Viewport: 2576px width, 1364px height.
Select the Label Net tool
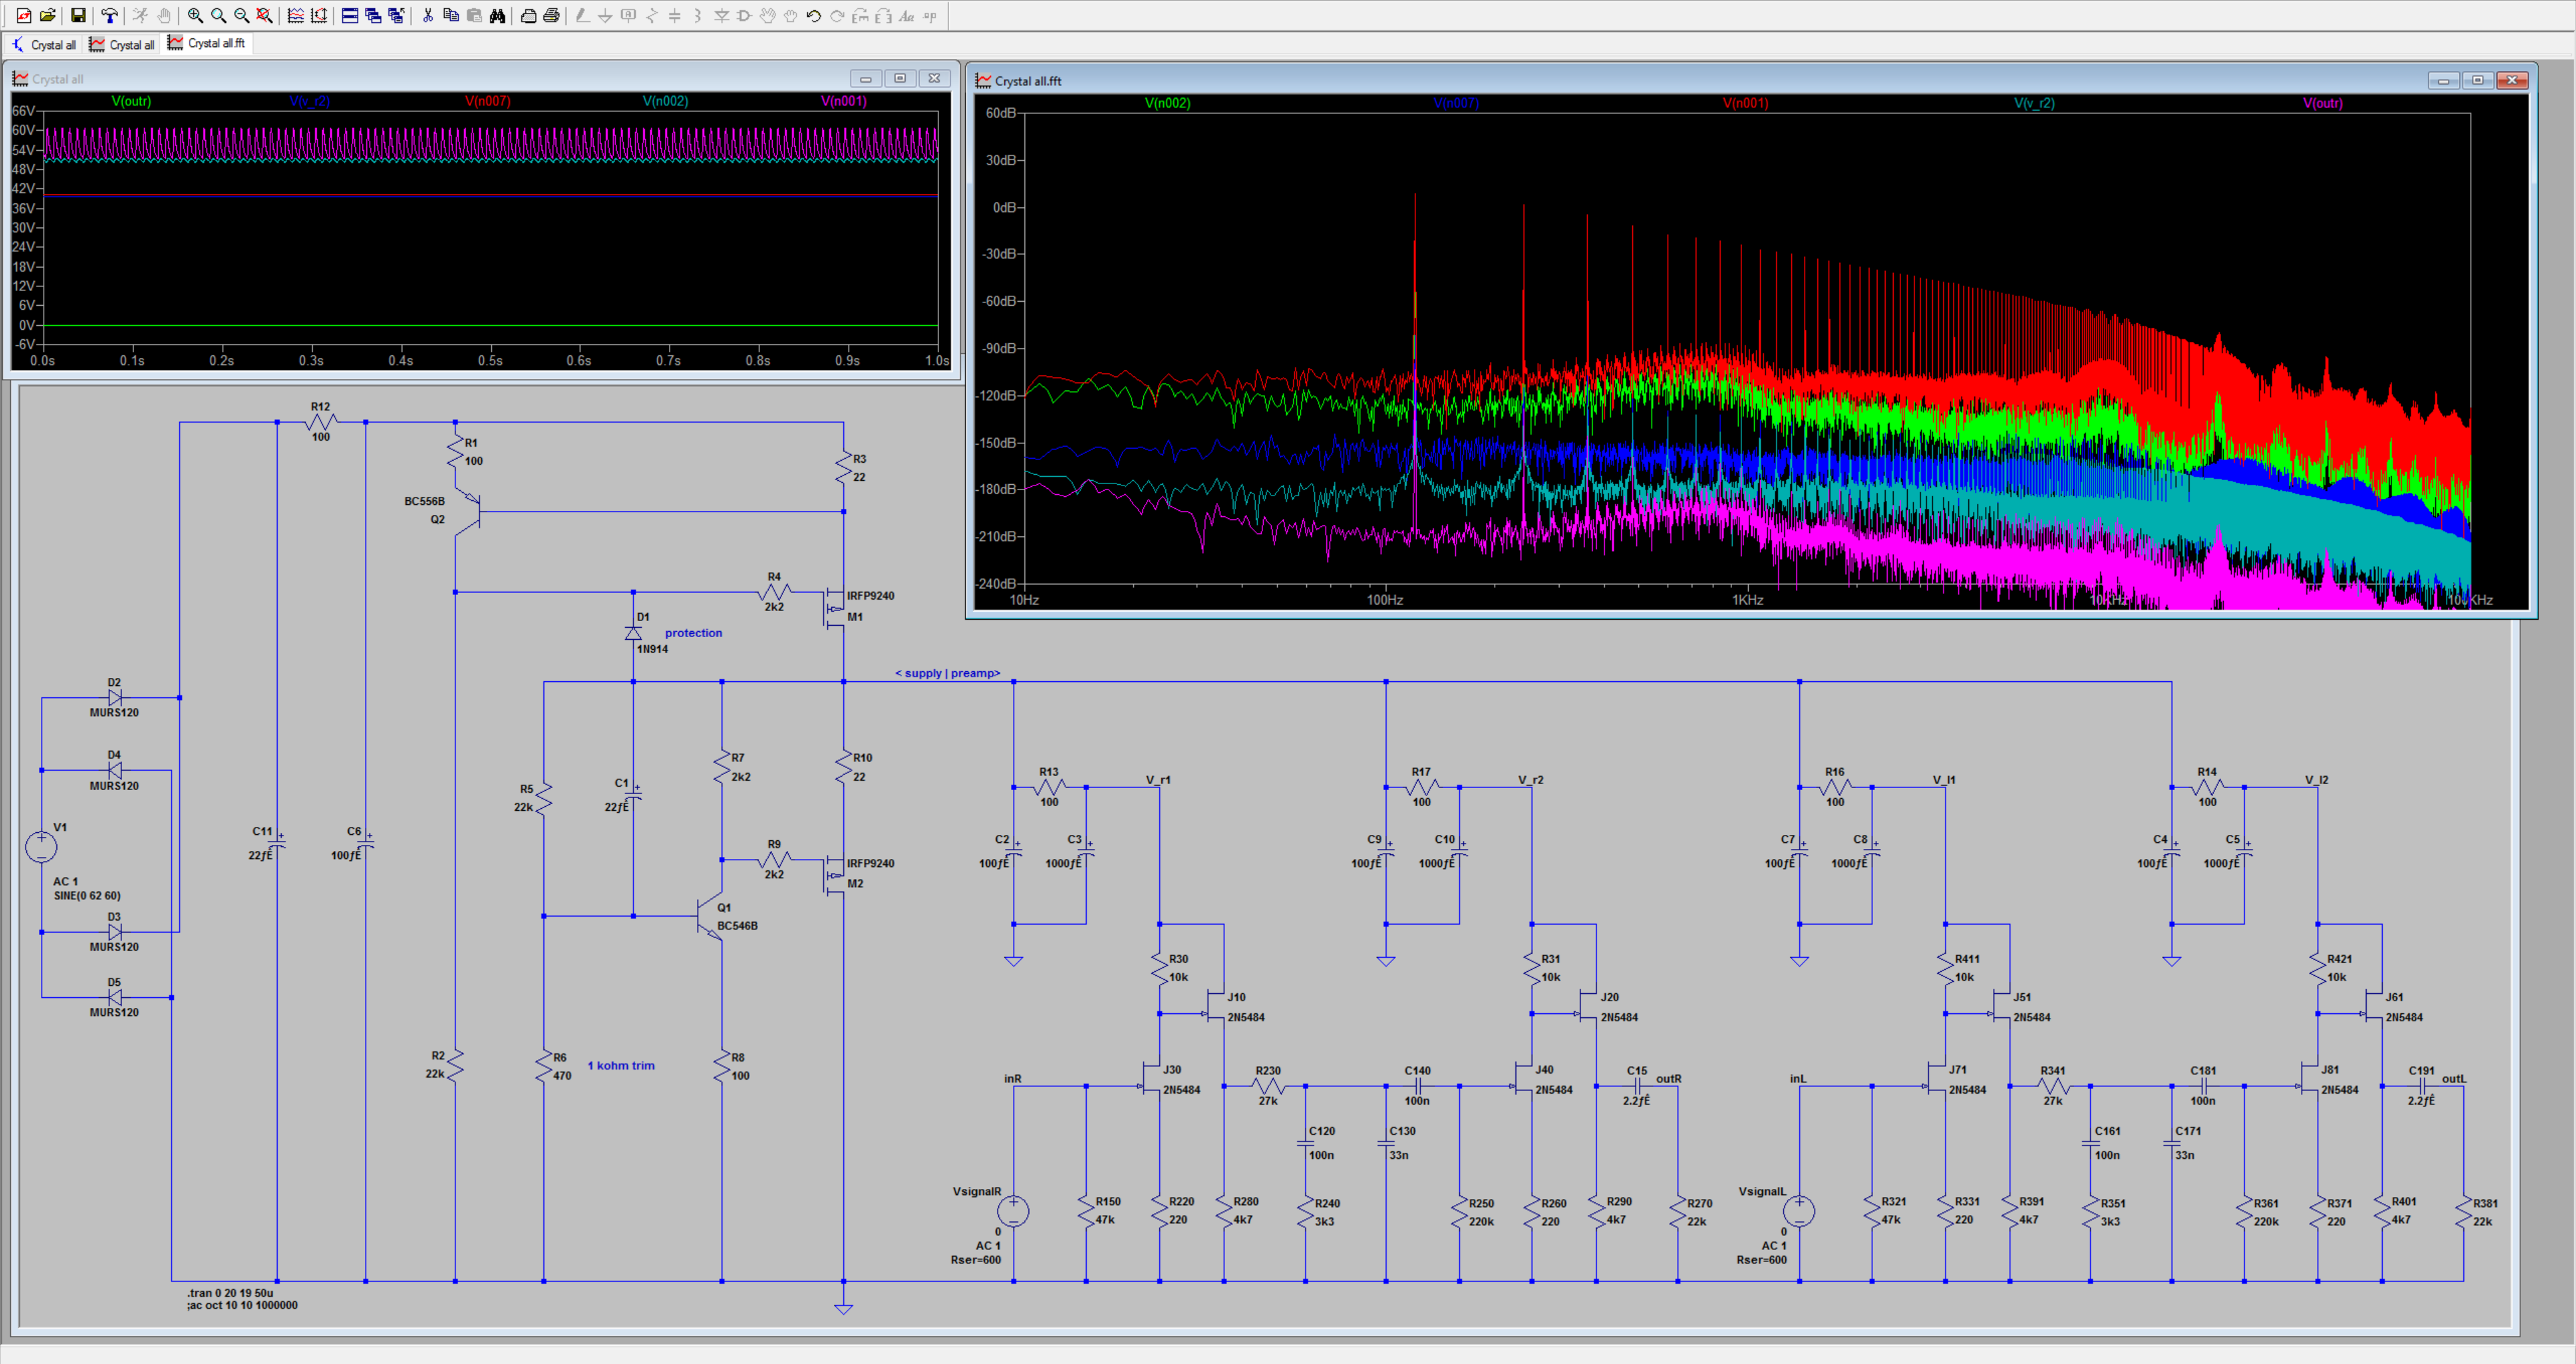tap(628, 15)
